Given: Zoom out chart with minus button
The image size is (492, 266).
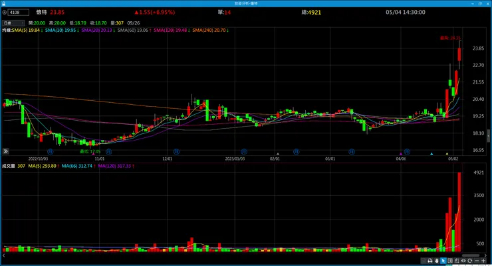Looking at the screenshot, I should (477, 261).
